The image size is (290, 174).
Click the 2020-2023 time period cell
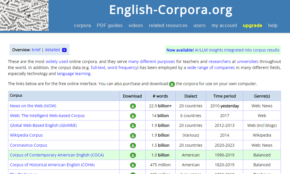[x=225, y=145]
